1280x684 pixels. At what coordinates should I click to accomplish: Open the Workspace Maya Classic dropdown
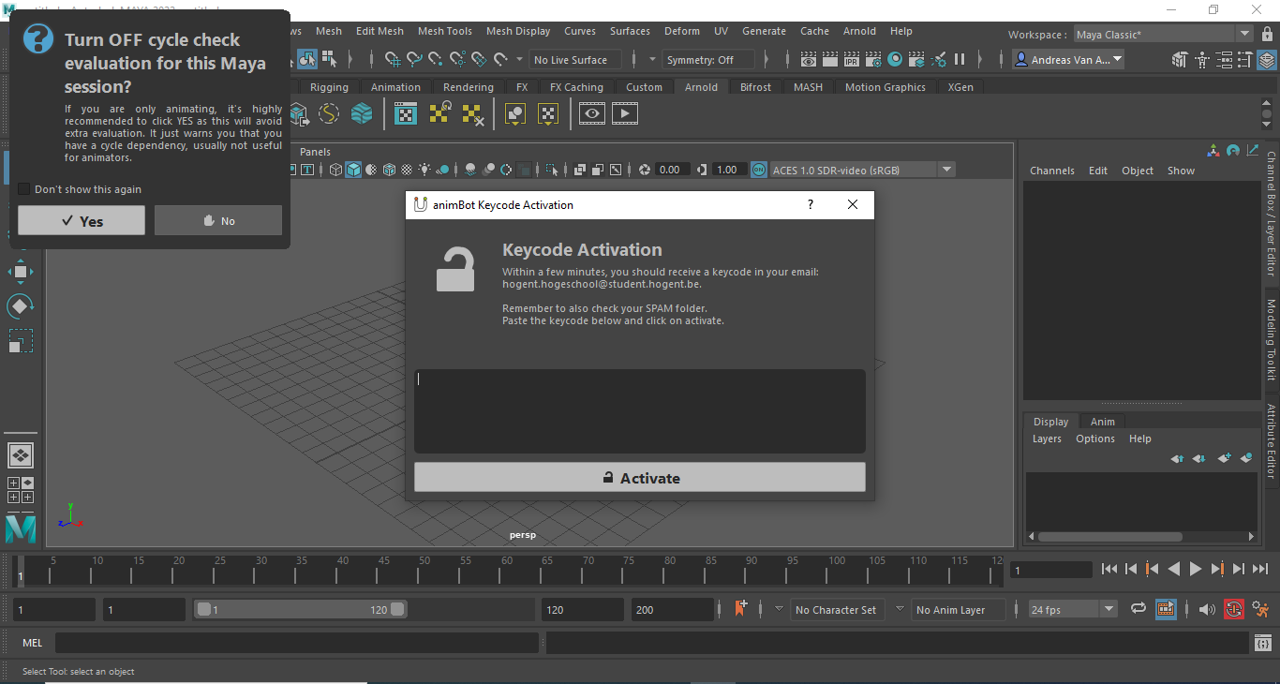coord(1163,34)
